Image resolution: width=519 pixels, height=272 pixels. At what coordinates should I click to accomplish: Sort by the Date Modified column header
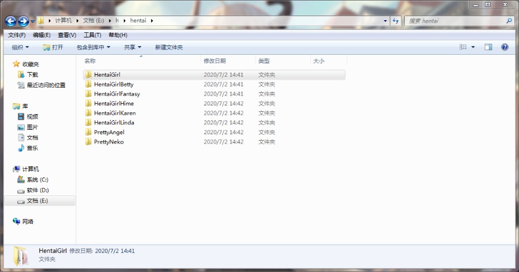coord(215,61)
